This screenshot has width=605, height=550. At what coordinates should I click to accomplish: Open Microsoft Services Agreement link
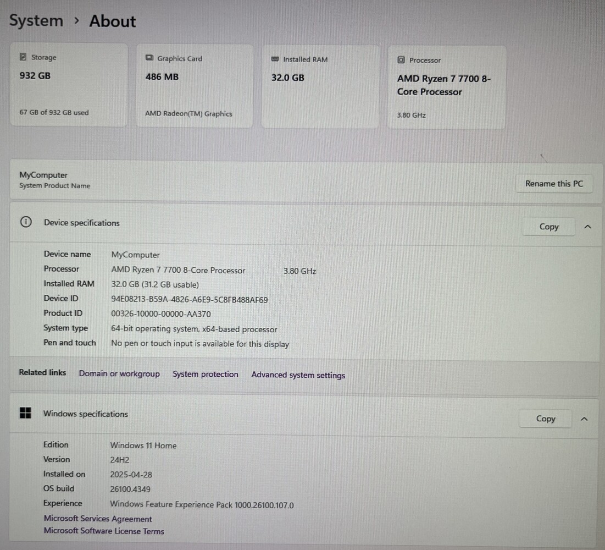point(98,519)
